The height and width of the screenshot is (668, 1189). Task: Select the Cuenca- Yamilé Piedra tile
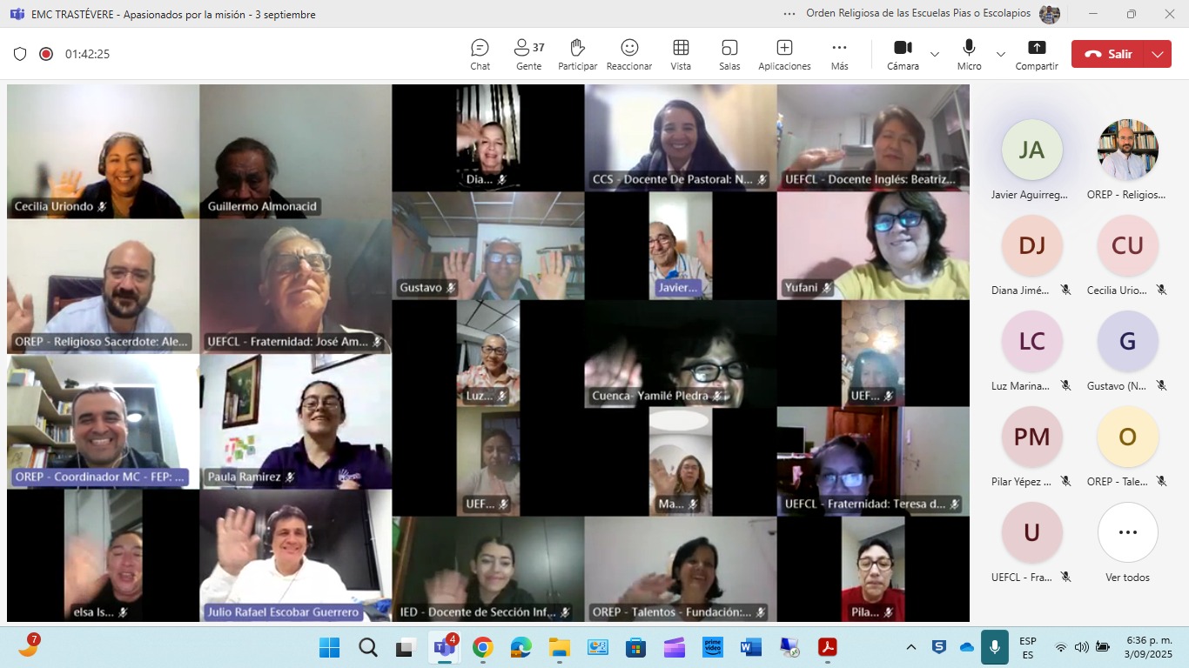pos(681,354)
